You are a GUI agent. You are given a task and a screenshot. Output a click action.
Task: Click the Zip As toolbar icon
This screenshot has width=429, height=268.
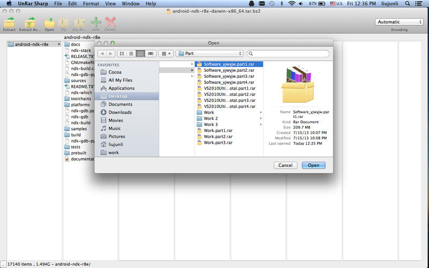79,23
